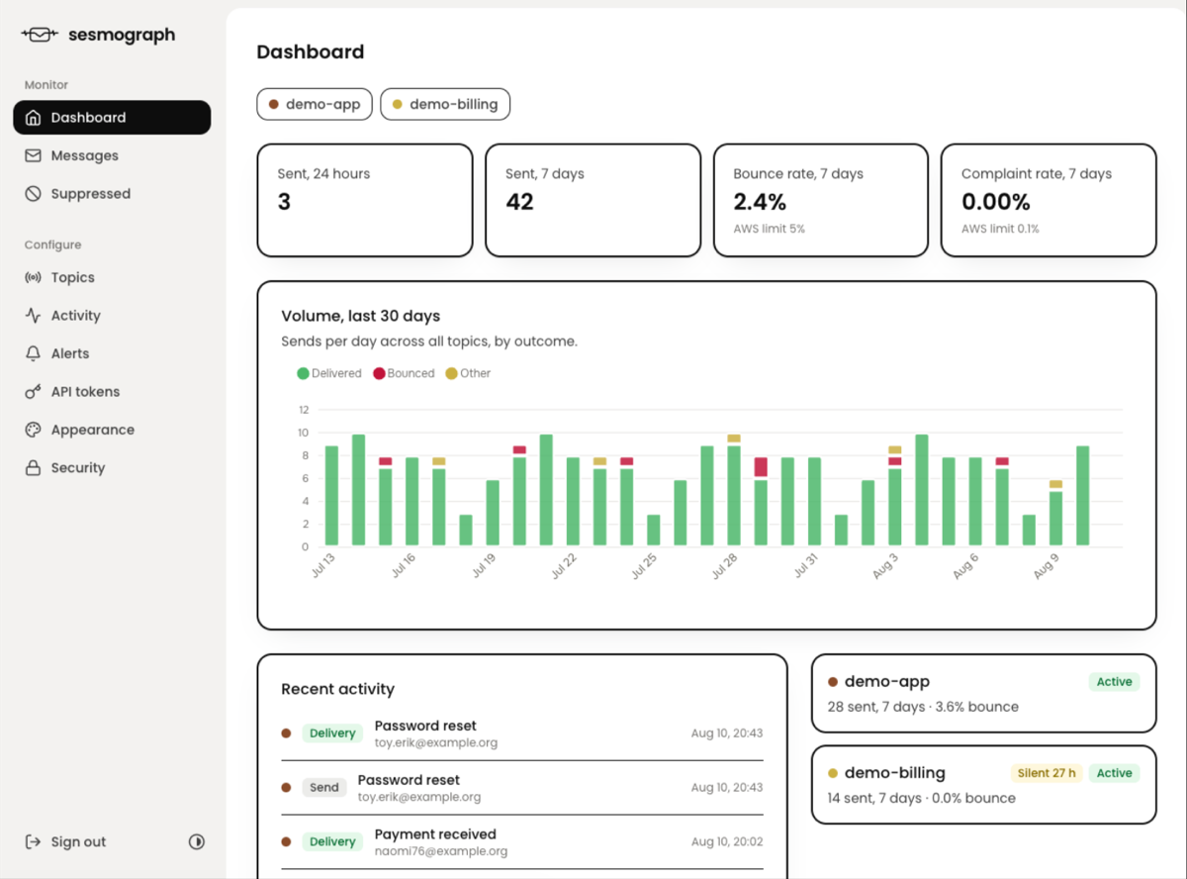Click the Sign out arrow icon
The image size is (1187, 879).
(33, 842)
